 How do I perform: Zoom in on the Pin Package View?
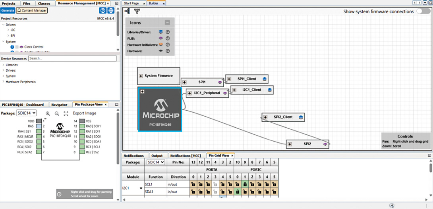[x=48, y=113]
